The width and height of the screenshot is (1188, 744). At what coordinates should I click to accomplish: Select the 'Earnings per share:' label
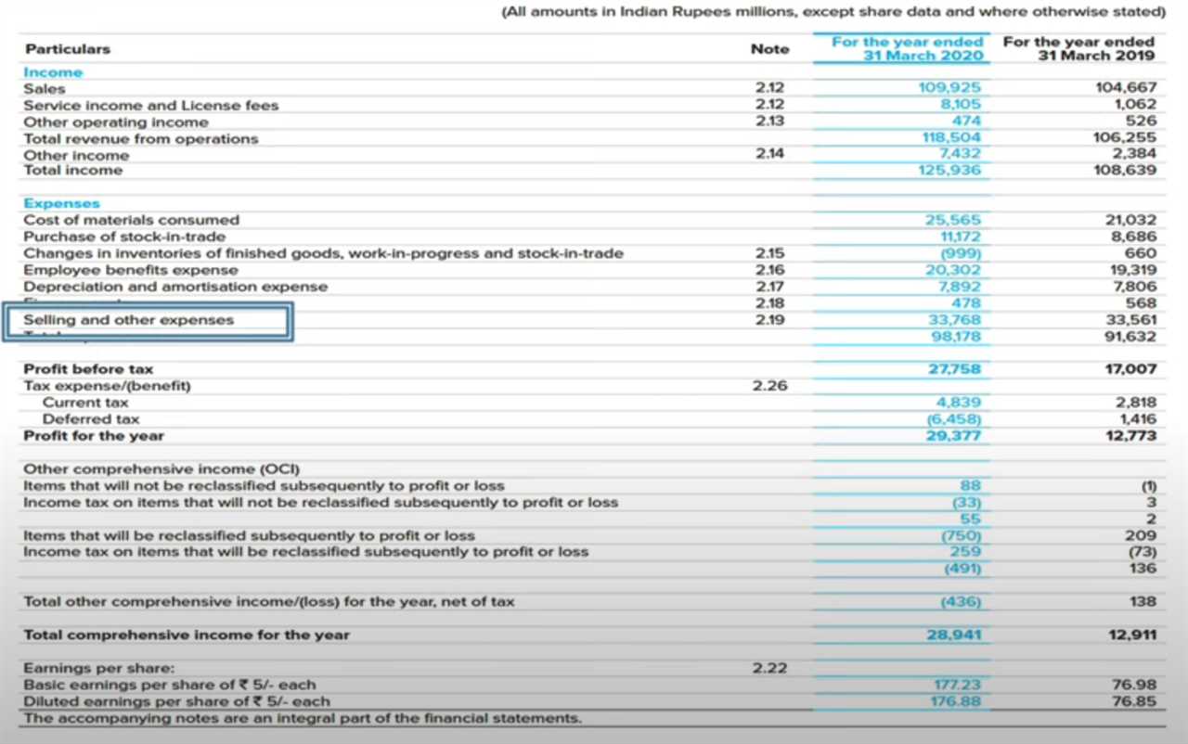click(98, 668)
